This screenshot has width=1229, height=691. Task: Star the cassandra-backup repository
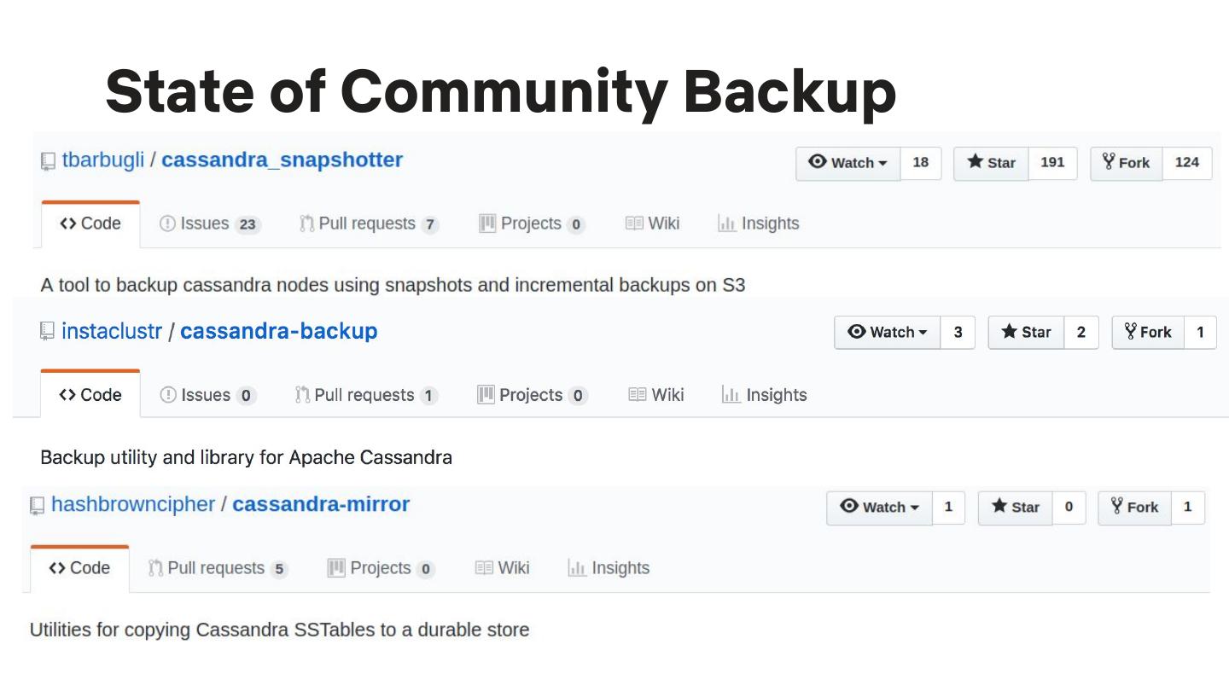point(1026,332)
